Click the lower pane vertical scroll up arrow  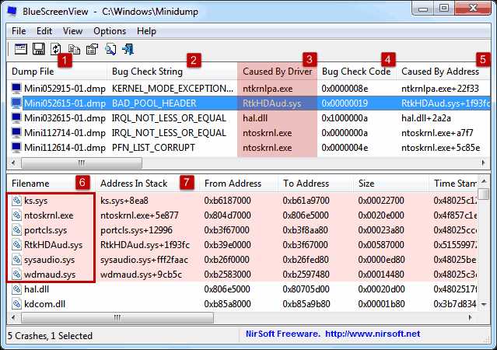coord(484,181)
